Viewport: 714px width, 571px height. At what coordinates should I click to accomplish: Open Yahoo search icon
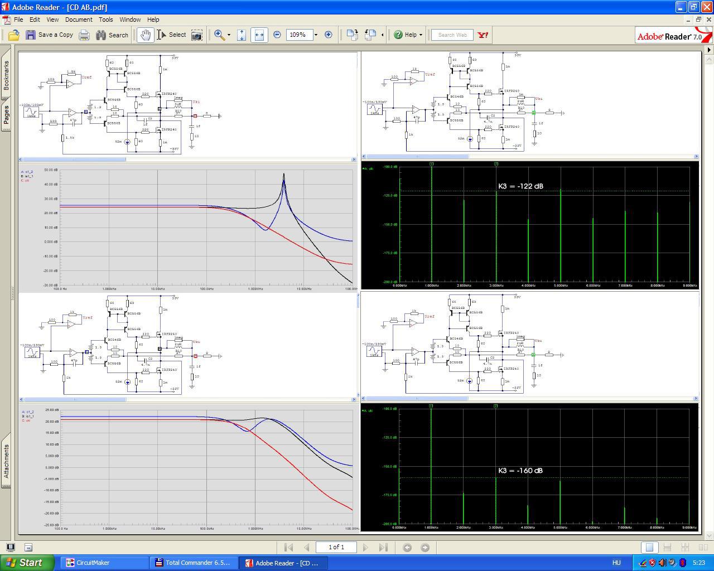(x=483, y=35)
